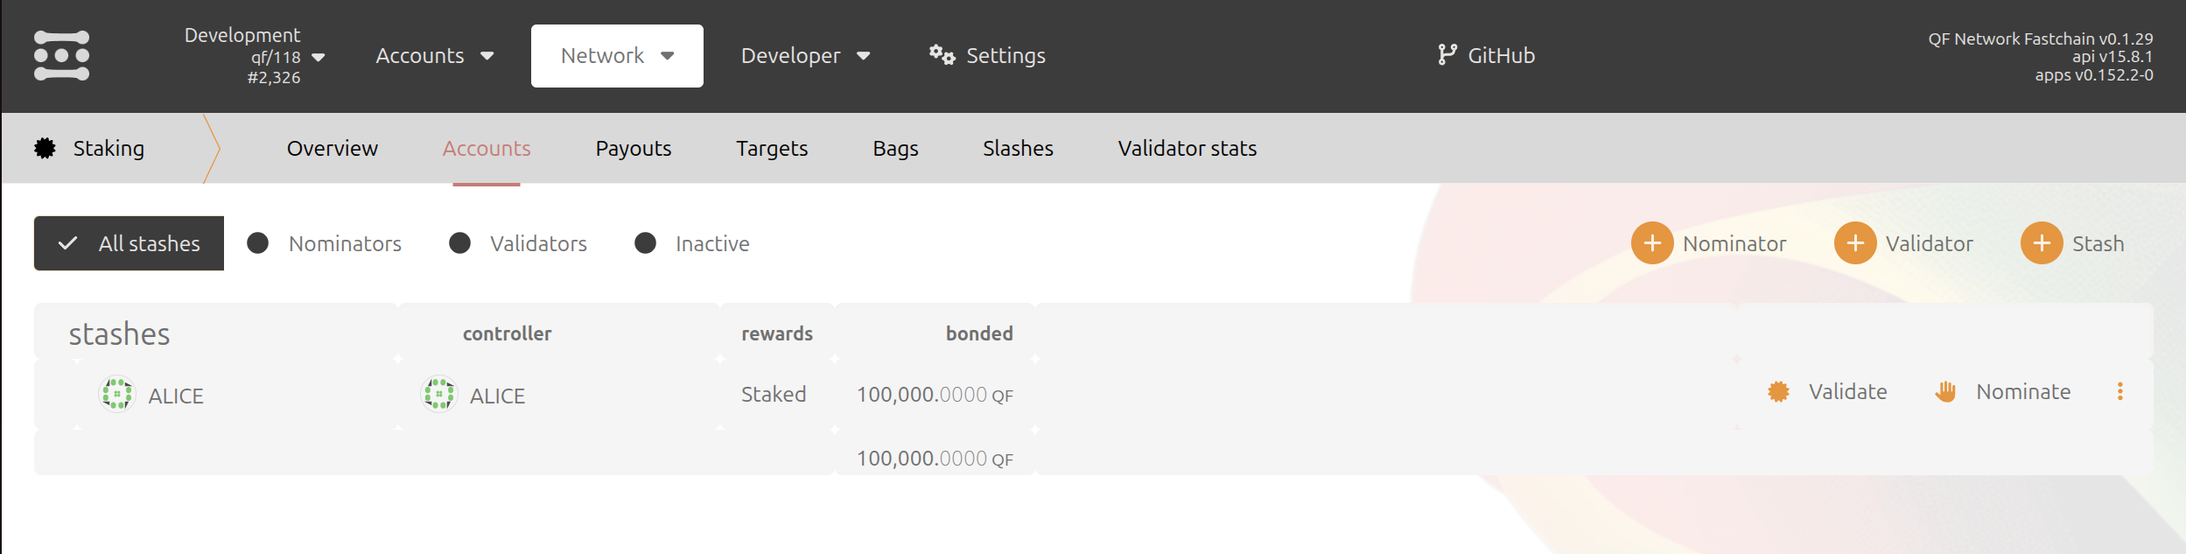Switch to the Payouts tab
2186x554 pixels.
633,147
